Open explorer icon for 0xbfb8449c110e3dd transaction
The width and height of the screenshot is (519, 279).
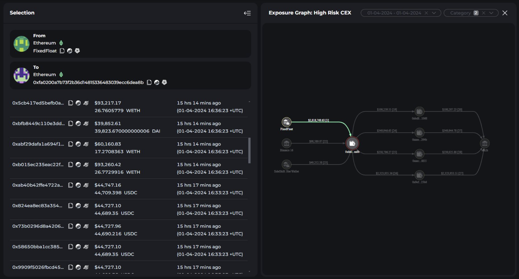pyautogui.click(x=78, y=123)
